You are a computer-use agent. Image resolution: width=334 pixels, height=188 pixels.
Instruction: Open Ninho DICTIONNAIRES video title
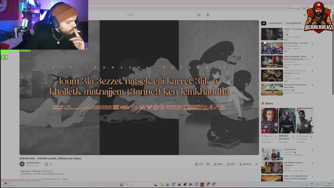(x=296, y=177)
